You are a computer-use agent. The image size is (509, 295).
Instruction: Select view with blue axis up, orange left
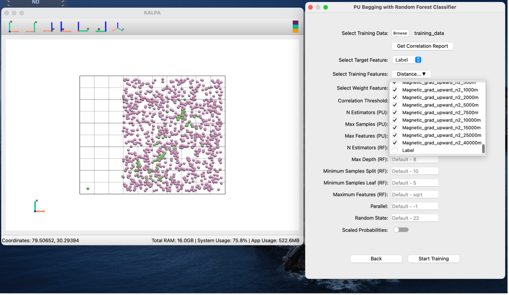pos(49,27)
